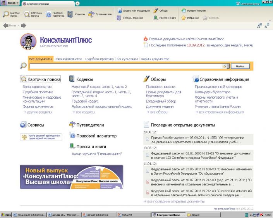Open the round dropdown beside the Стартовая страница tab

click(x=78, y=3)
